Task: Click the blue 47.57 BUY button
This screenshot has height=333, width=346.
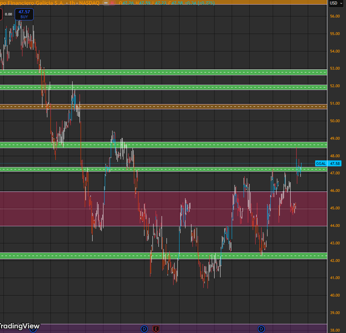Action: click(x=24, y=14)
